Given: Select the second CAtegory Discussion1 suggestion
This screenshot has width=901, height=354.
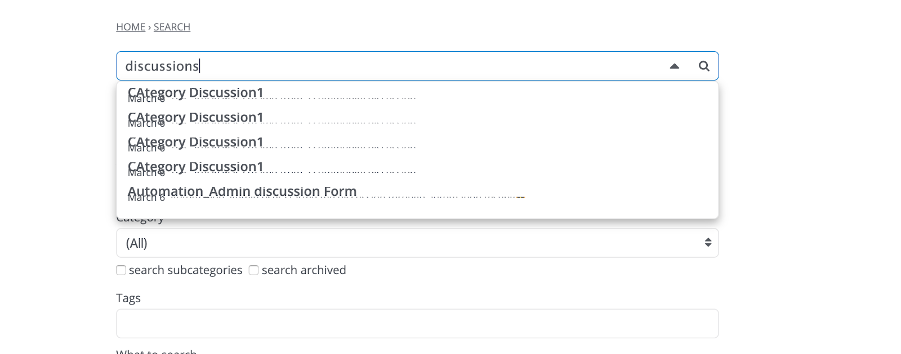Looking at the screenshot, I should click(195, 117).
